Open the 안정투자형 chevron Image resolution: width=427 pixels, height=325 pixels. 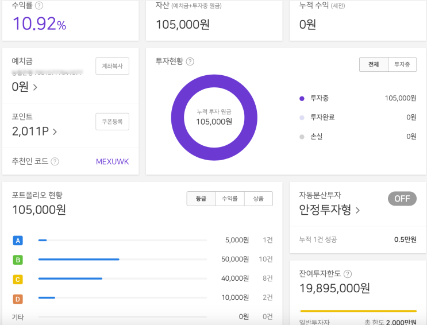(357, 210)
